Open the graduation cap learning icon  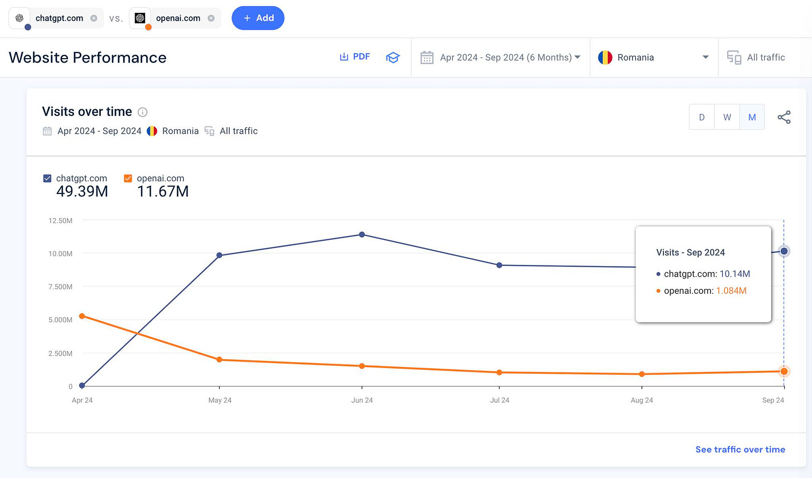393,57
